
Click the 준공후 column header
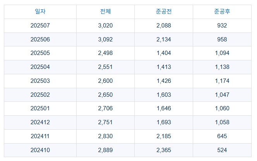coord(222,12)
